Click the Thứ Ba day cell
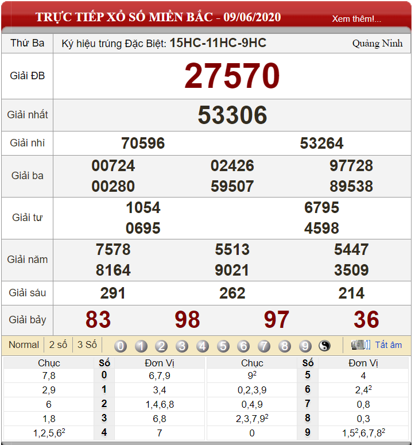Image resolution: width=415 pixels, height=445 pixels. point(27,43)
